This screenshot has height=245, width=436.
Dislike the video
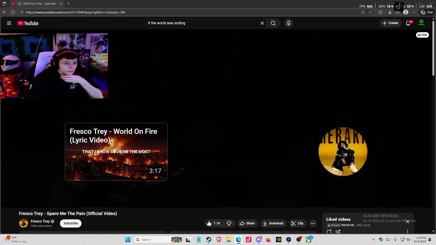point(229,223)
